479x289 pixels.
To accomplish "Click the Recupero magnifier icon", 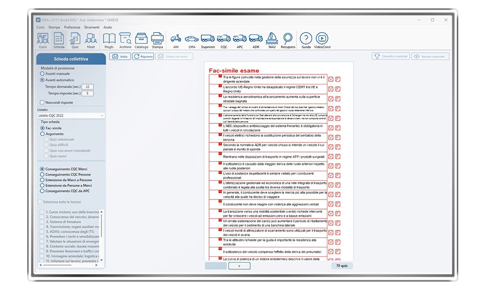I will click(x=288, y=39).
